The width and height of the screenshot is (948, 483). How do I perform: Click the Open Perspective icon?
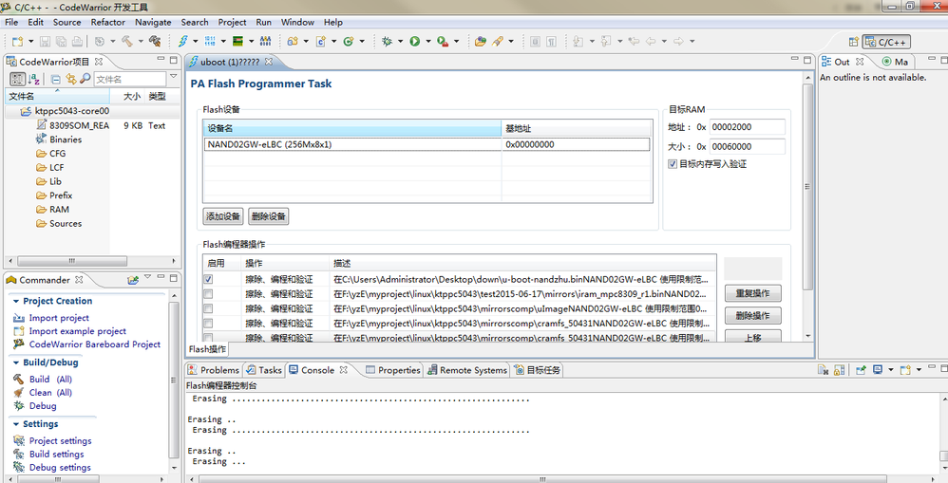[x=853, y=43]
